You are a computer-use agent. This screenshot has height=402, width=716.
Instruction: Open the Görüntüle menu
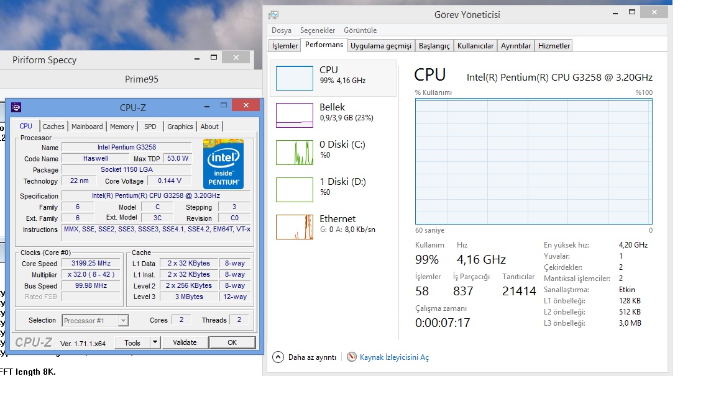click(x=360, y=30)
